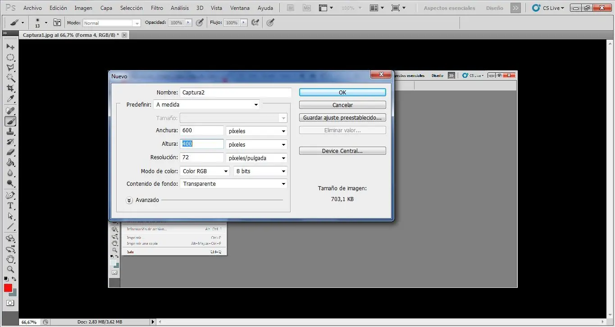
Task: Open the Capa menu
Action: point(106,8)
